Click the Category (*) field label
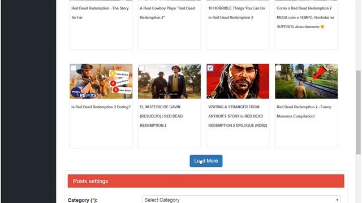 click(83, 200)
